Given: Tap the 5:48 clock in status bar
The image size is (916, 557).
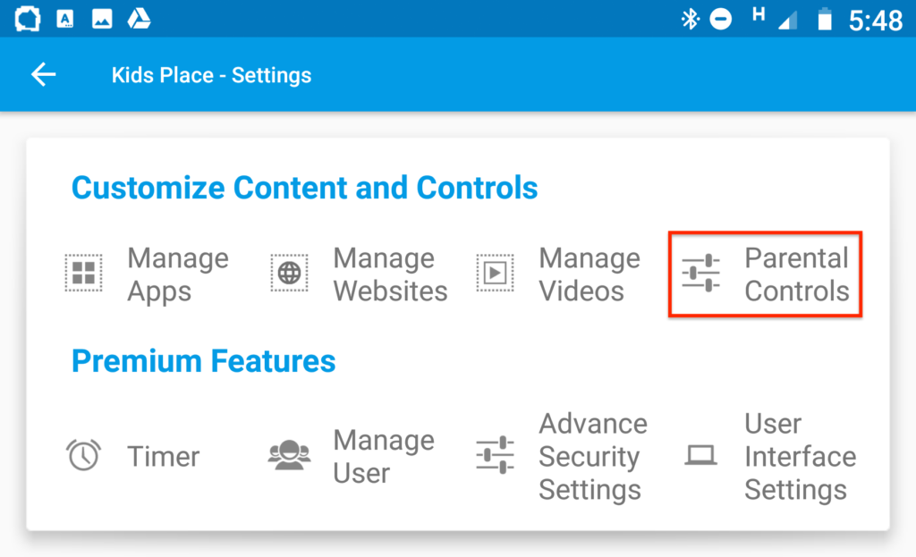Looking at the screenshot, I should (875, 21).
